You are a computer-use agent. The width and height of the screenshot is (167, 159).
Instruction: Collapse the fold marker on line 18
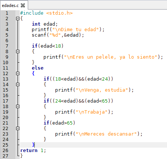tap(18, 106)
